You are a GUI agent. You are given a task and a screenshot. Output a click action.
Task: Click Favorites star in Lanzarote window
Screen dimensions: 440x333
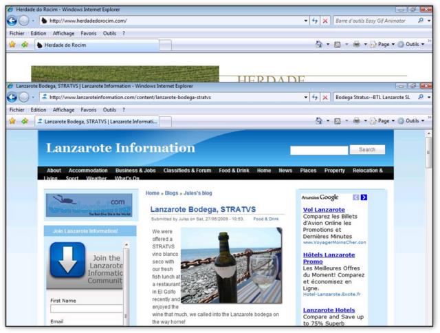coord(12,121)
